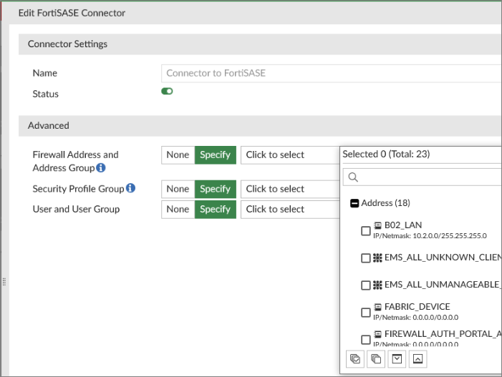The width and height of the screenshot is (502, 377).
Task: Collapse the Address (18) group
Action: pyautogui.click(x=354, y=203)
